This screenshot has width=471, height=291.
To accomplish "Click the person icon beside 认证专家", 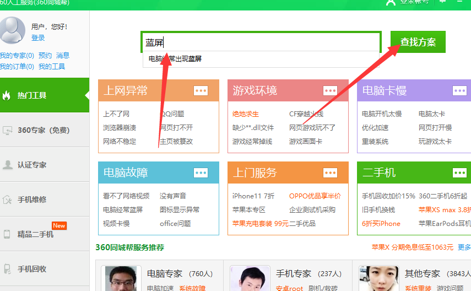I will (8, 165).
